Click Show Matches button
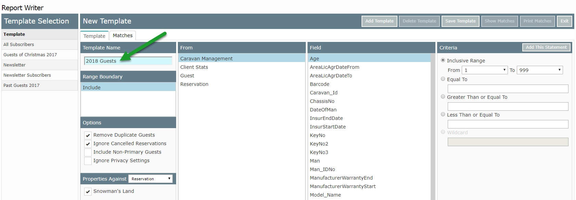This screenshot has width=576, height=200. [x=499, y=21]
